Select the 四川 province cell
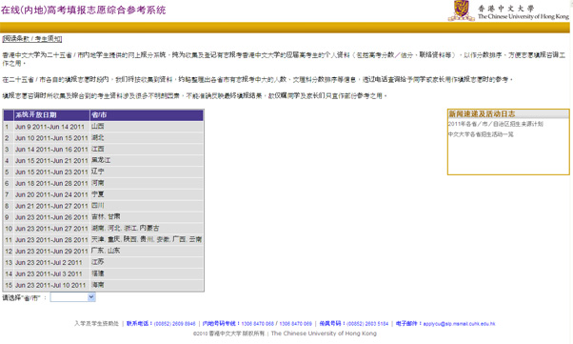The width and height of the screenshot is (573, 344). (x=147, y=206)
